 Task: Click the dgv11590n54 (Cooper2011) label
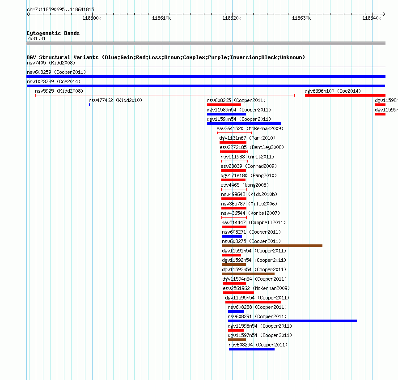pyautogui.click(x=239, y=119)
